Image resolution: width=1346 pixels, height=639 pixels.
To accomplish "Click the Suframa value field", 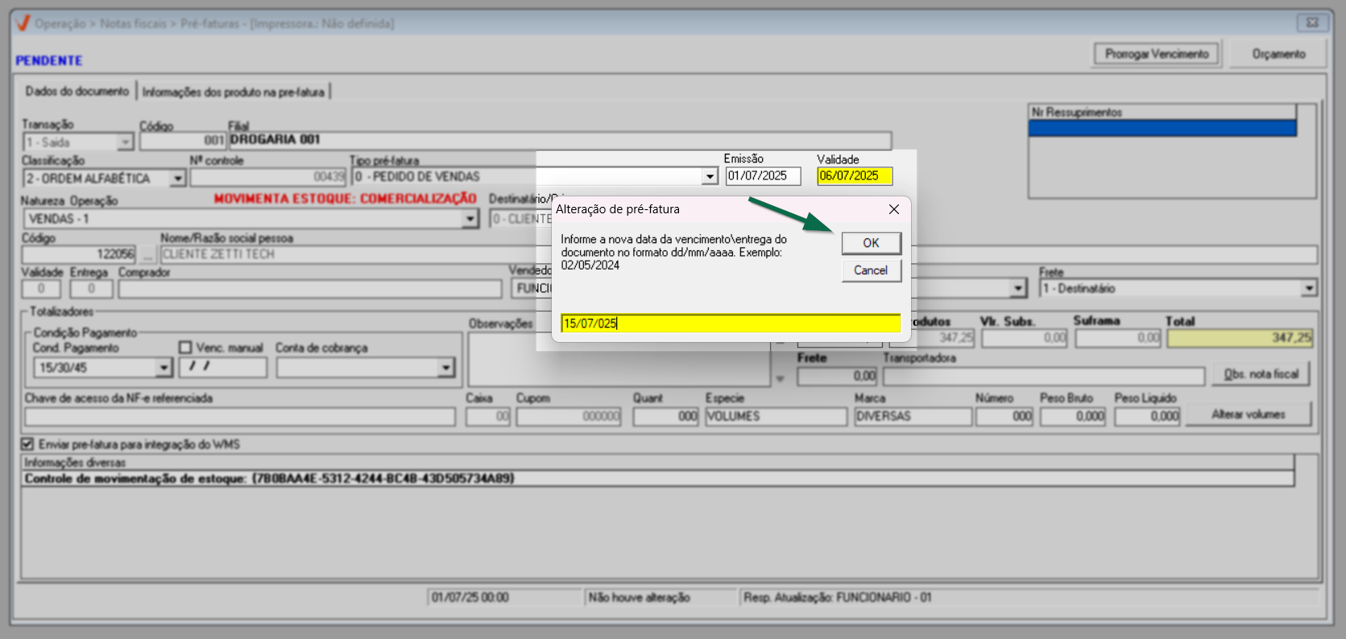I will pos(1118,338).
